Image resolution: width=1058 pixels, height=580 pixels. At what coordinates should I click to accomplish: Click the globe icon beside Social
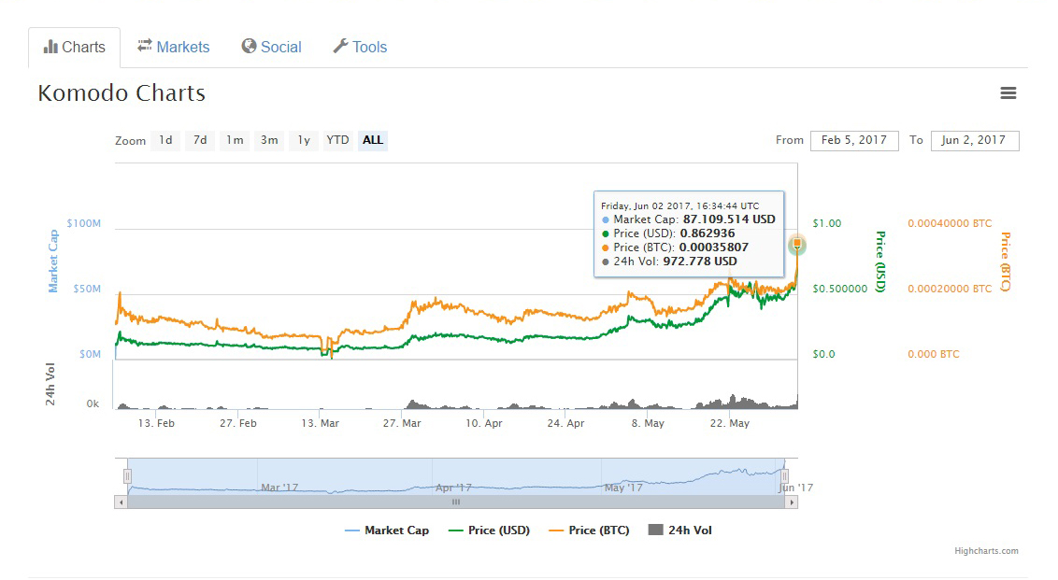[249, 46]
